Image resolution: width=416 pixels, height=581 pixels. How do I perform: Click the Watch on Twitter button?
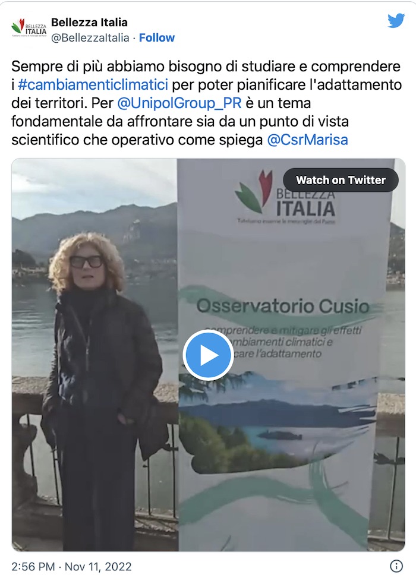click(341, 180)
